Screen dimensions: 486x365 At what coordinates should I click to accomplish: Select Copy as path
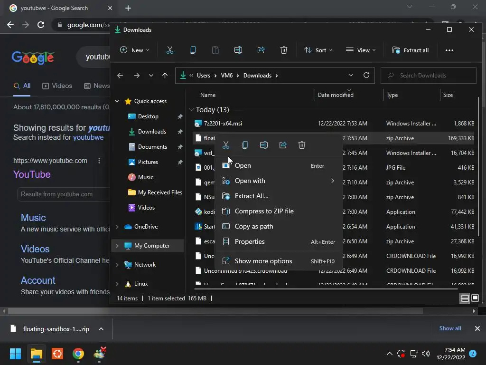pos(279,226)
